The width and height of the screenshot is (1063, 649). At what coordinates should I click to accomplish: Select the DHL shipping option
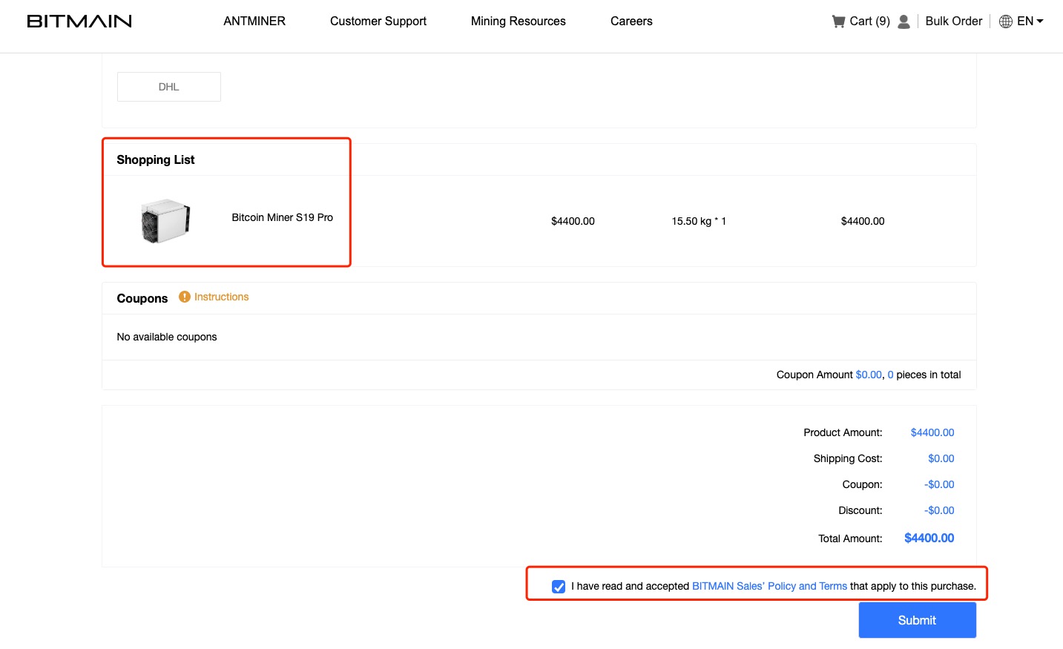pyautogui.click(x=169, y=87)
